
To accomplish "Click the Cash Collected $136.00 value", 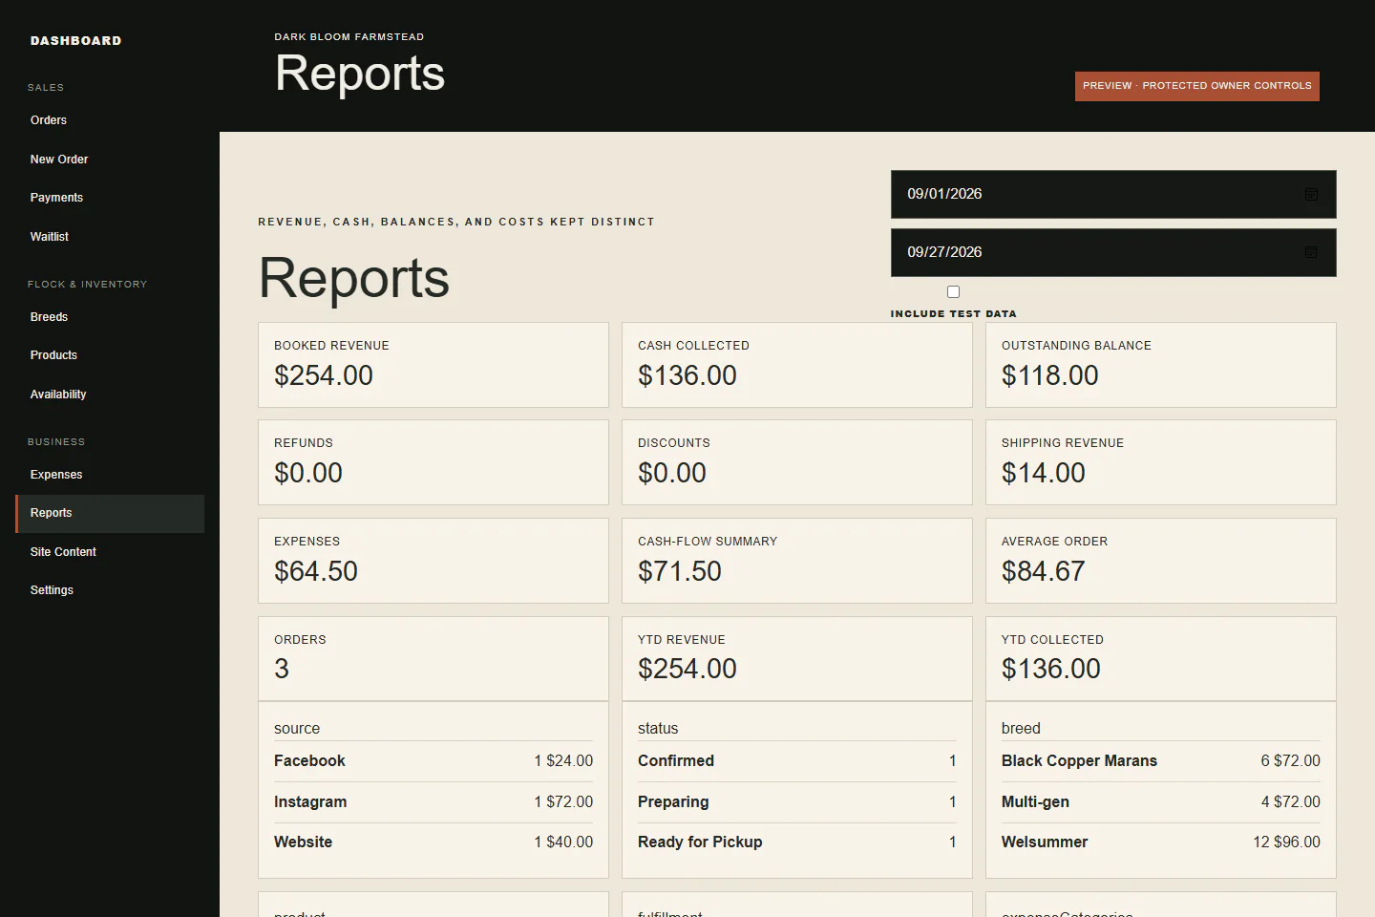I will (x=687, y=375).
